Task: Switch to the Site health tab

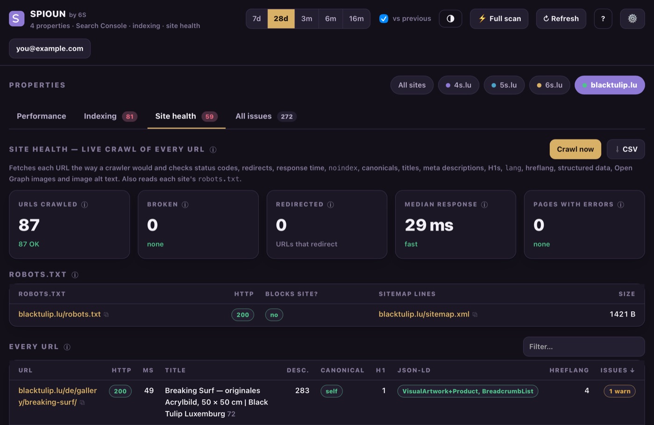Action: pyautogui.click(x=186, y=116)
